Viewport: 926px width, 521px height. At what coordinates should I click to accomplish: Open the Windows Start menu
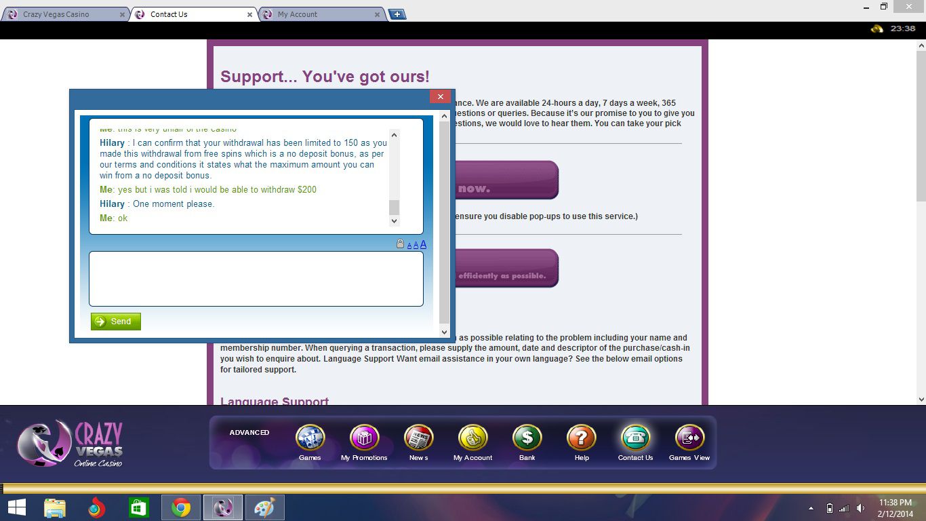pos(16,507)
